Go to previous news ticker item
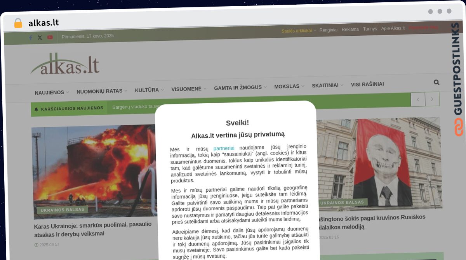466x260 pixels. pos(418,99)
